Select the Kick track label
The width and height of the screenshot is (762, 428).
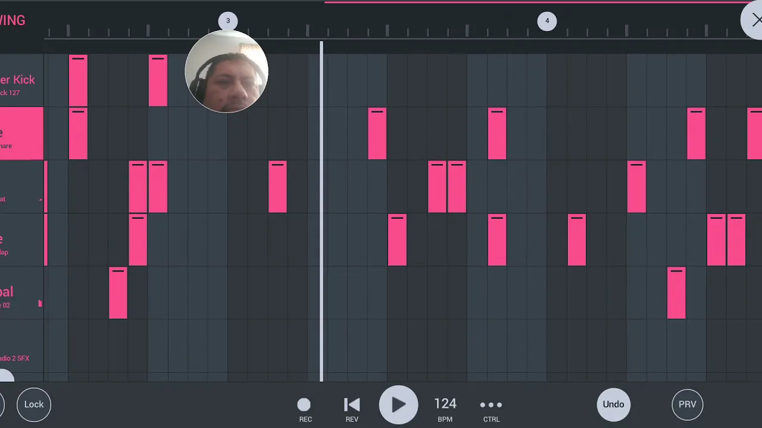click(21, 80)
